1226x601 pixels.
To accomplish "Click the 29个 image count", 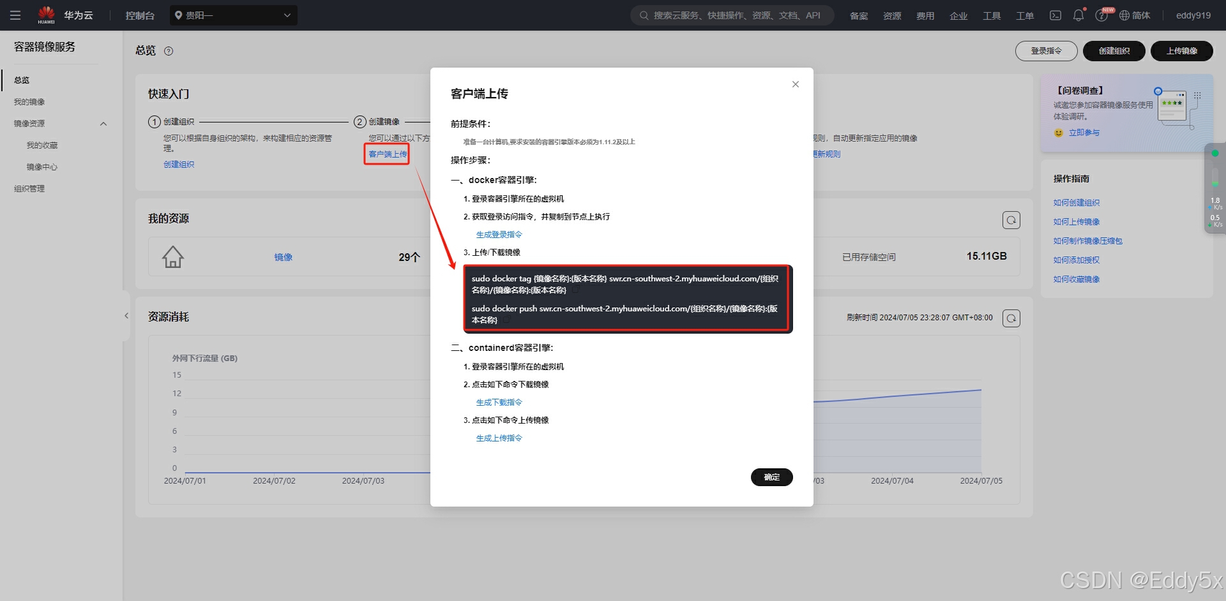I will tap(409, 257).
